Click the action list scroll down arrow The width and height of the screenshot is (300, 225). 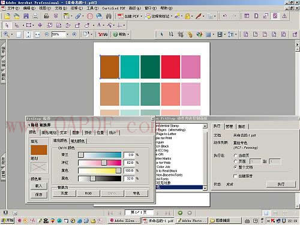click(x=205, y=188)
